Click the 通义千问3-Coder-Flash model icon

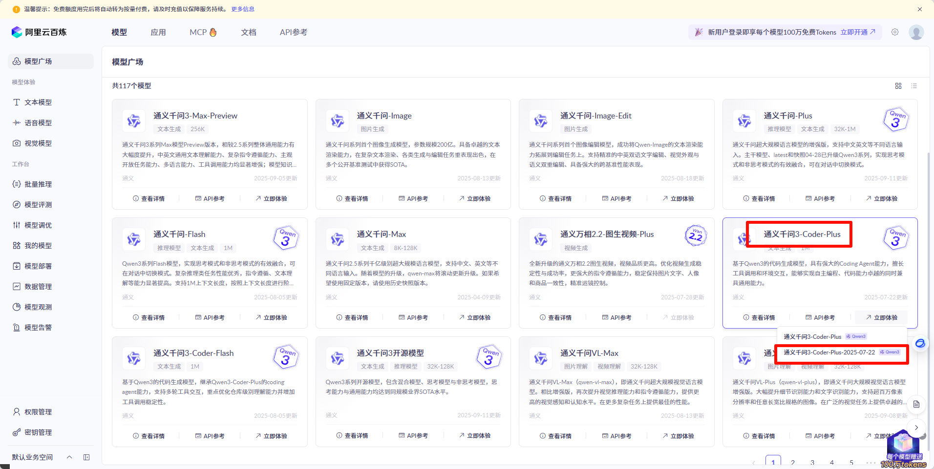pyautogui.click(x=134, y=358)
